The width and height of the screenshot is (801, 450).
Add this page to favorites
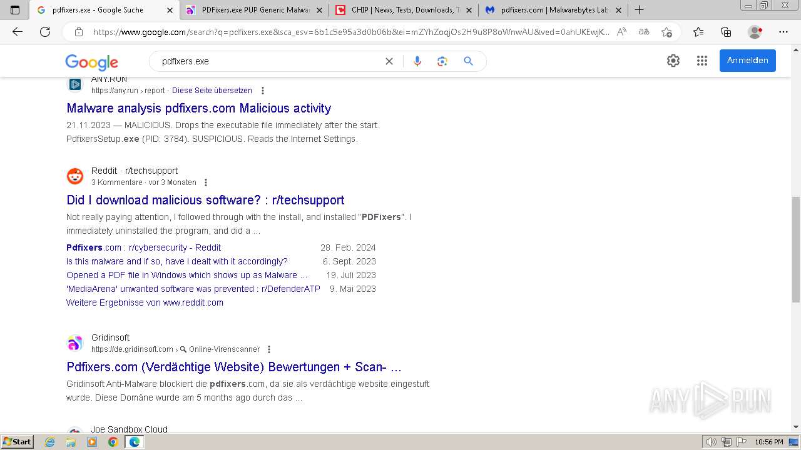click(x=666, y=32)
